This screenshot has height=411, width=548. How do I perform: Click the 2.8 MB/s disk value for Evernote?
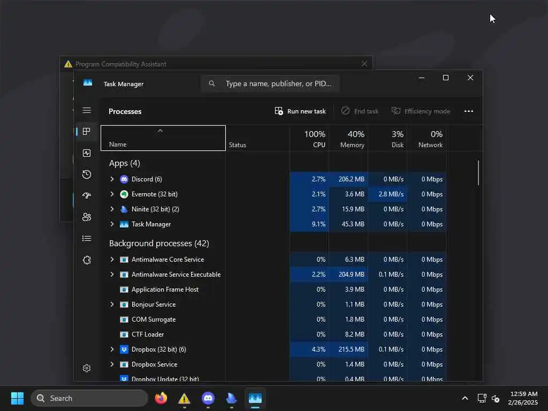coord(391,194)
